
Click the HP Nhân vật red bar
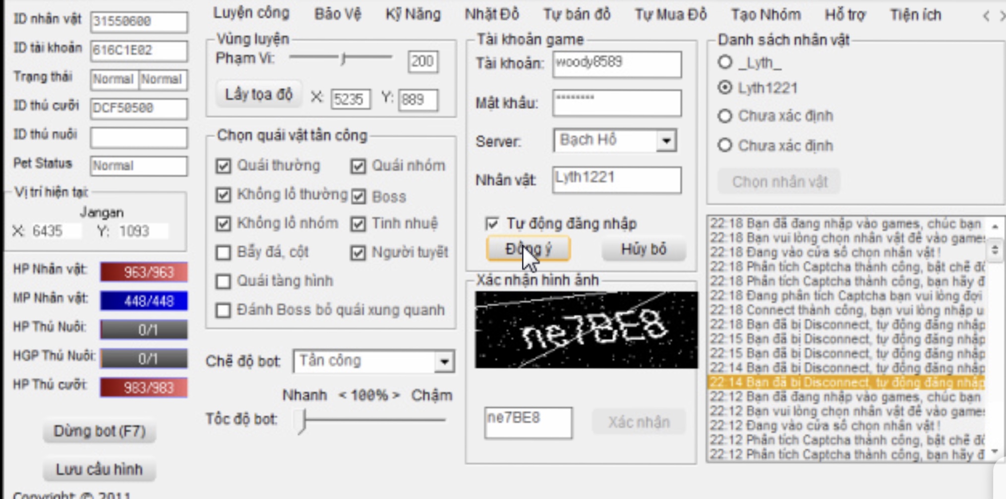point(144,272)
